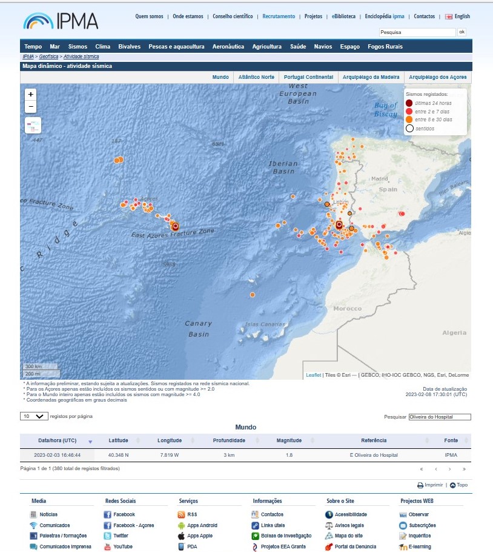Focus the Pesquisar table filter field
Screen dimensions: 493x552
(439, 417)
